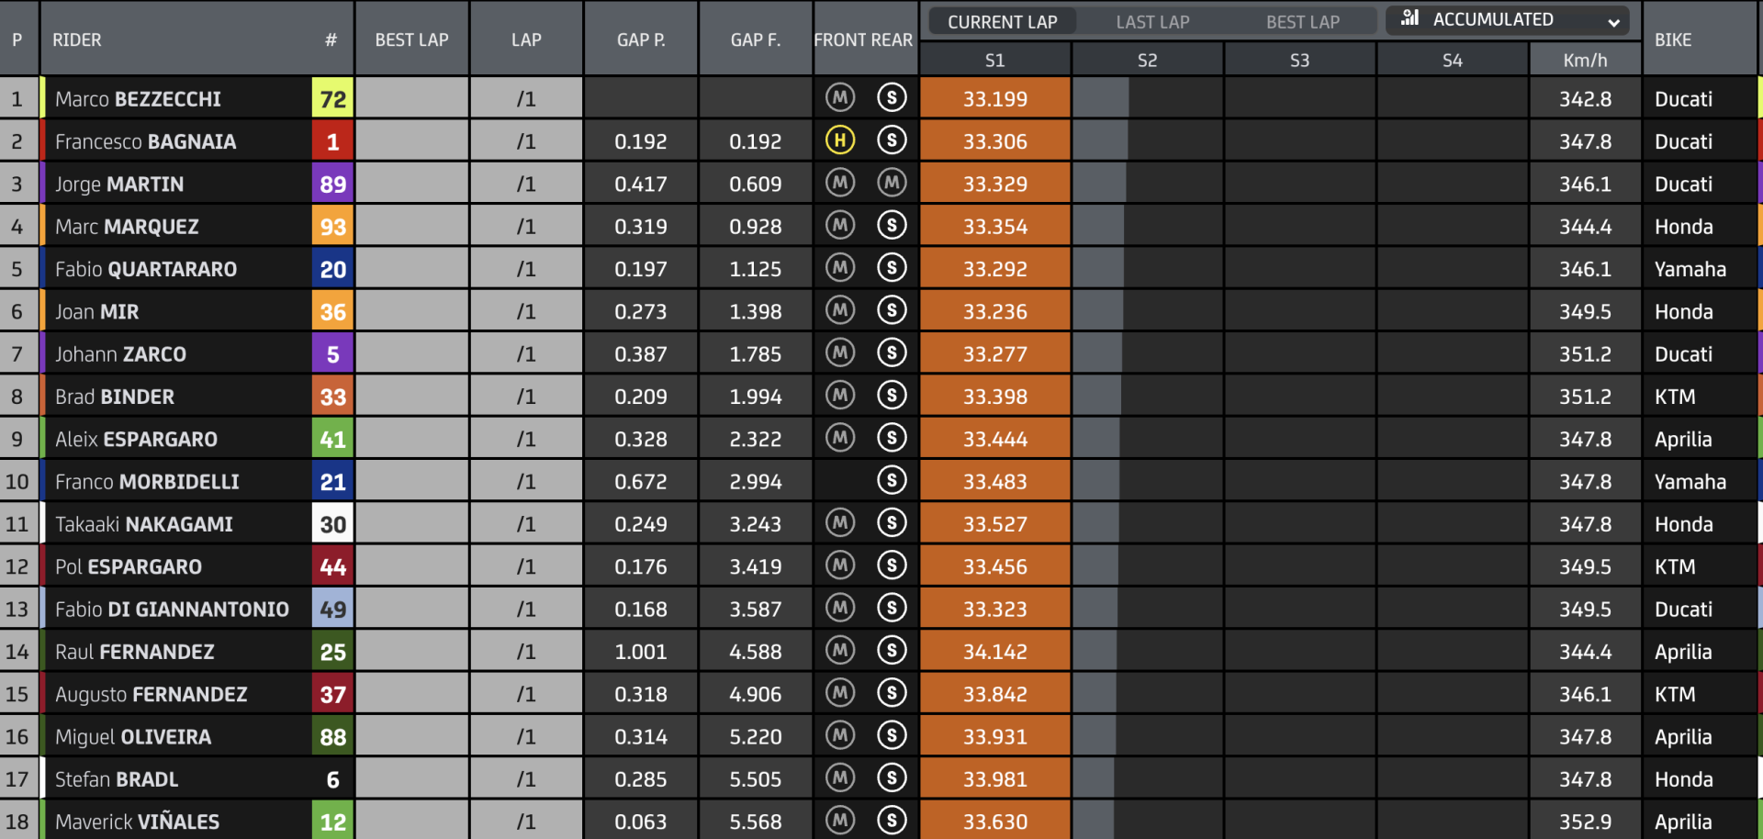Viewport: 1763px width, 839px height.
Task: Click Marquez's front medium tyre icon
Action: 839,225
